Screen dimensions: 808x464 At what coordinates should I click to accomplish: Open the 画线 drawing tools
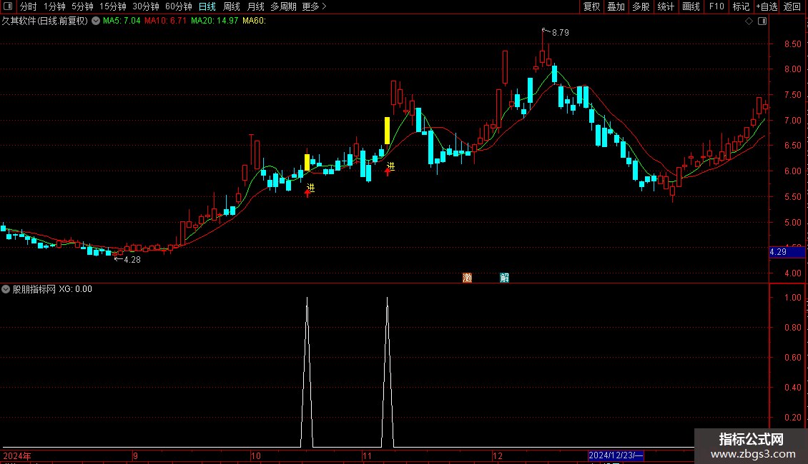point(691,6)
